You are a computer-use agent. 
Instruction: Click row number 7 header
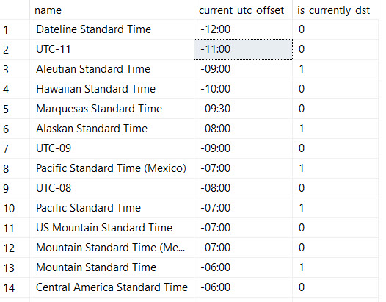15,148
